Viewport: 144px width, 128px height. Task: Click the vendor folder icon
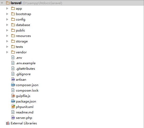(x=13, y=52)
